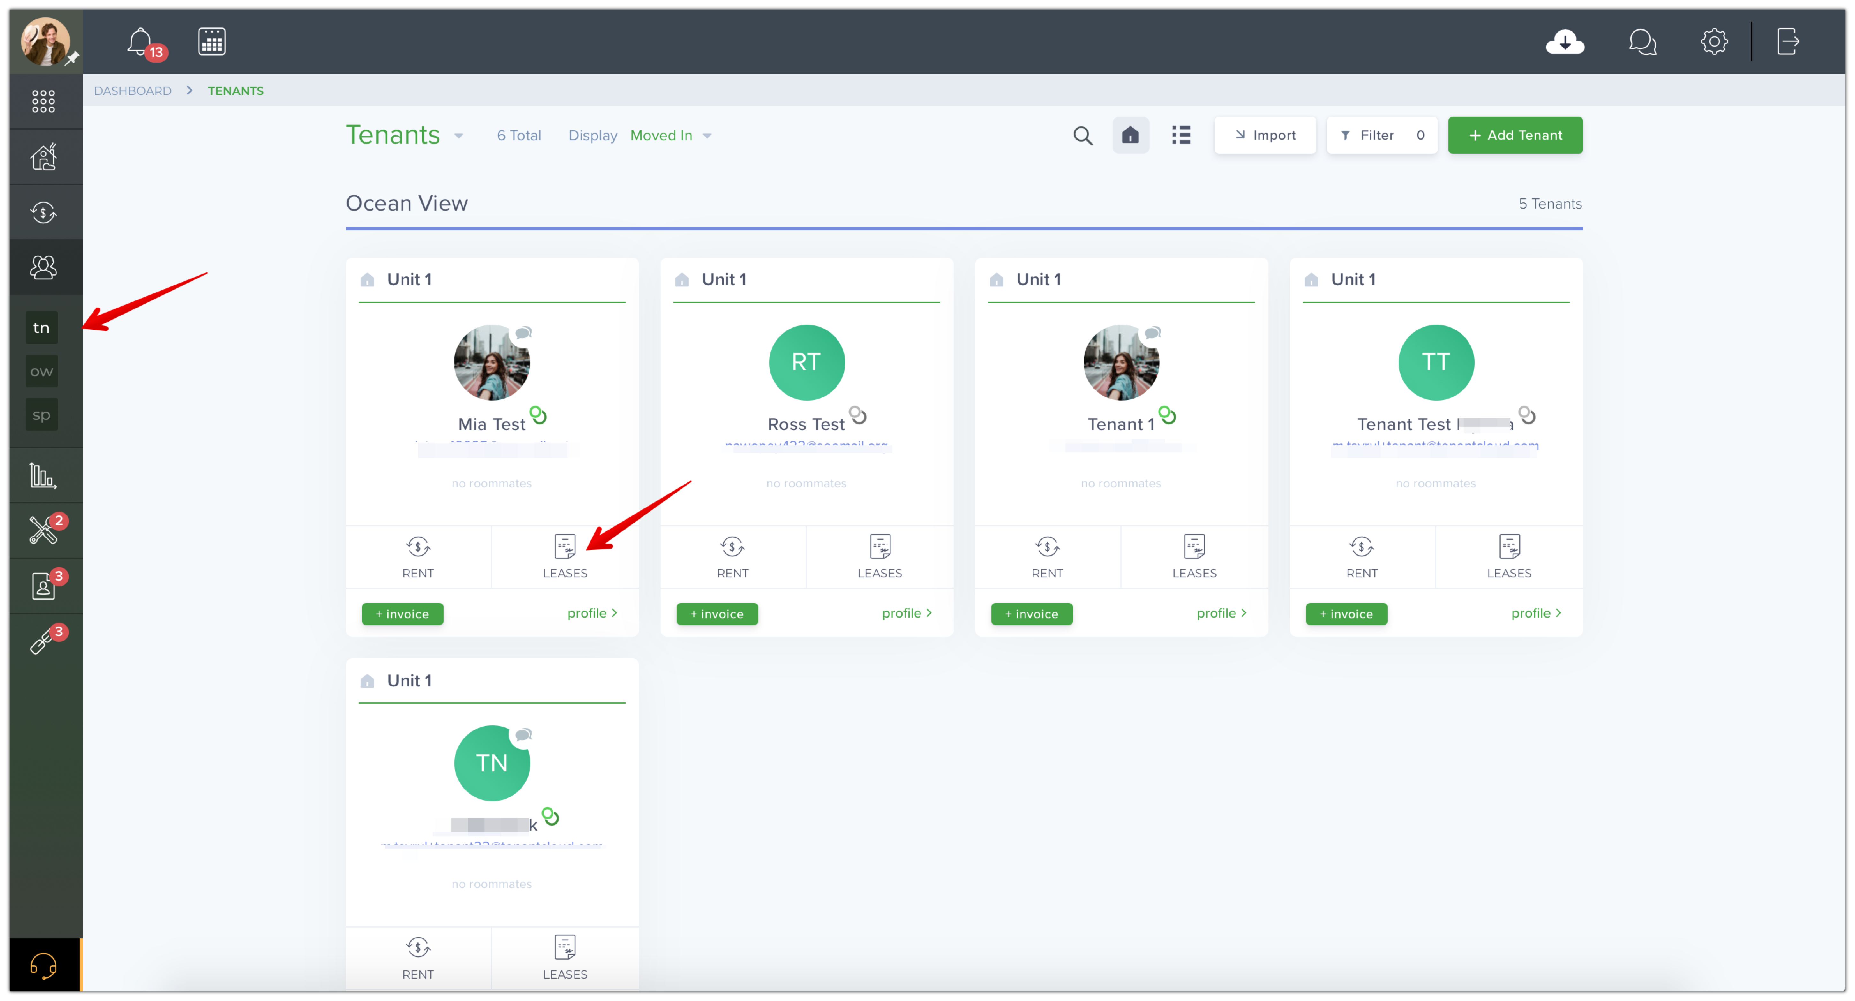Click the Ocean View property heading
The image size is (1855, 1001).
[x=407, y=203]
